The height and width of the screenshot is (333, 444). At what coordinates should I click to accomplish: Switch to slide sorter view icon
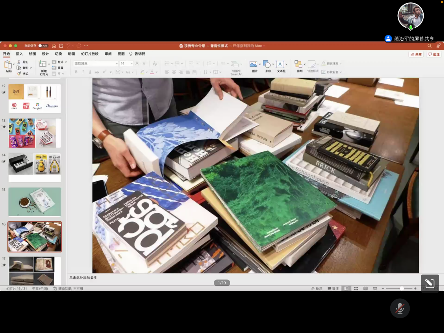pyautogui.click(x=356, y=288)
